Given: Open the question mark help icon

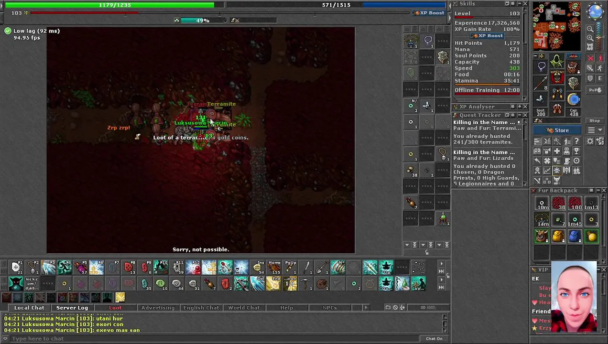Looking at the screenshot, I should (x=576, y=141).
